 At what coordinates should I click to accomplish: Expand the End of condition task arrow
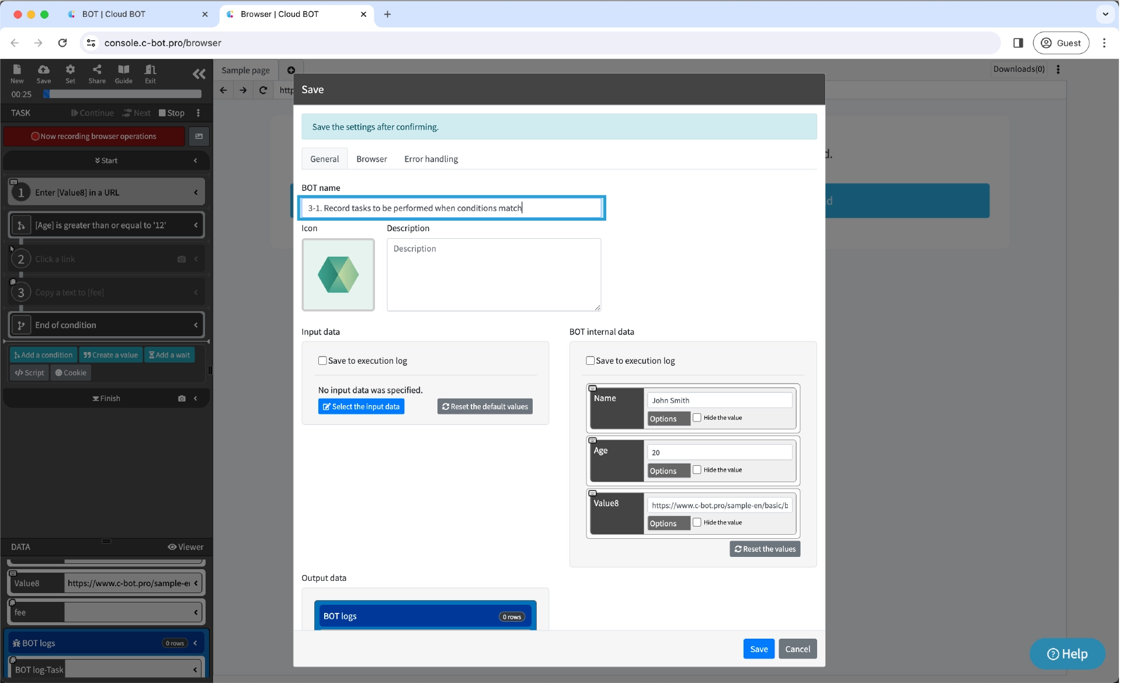coord(196,325)
